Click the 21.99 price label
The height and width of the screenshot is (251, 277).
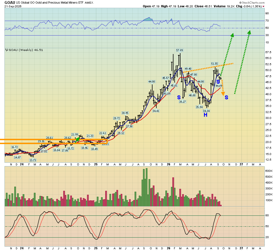[x=74, y=134]
